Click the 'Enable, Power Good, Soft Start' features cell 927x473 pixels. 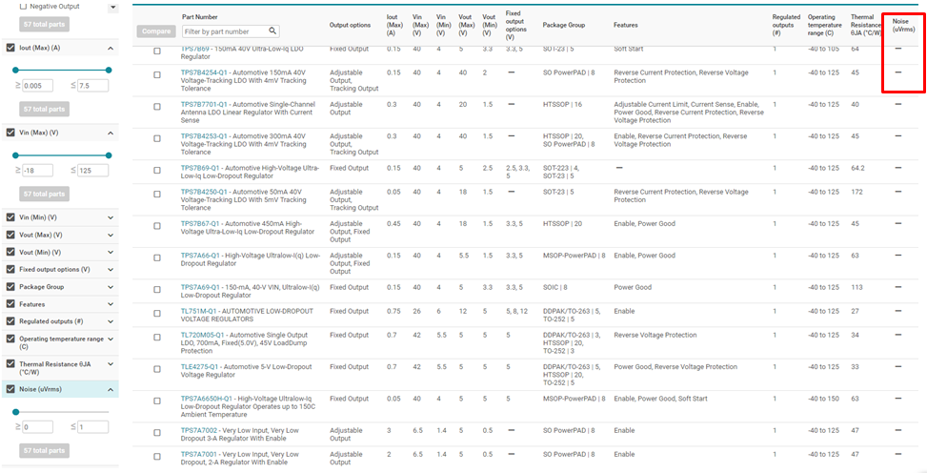(x=660, y=399)
